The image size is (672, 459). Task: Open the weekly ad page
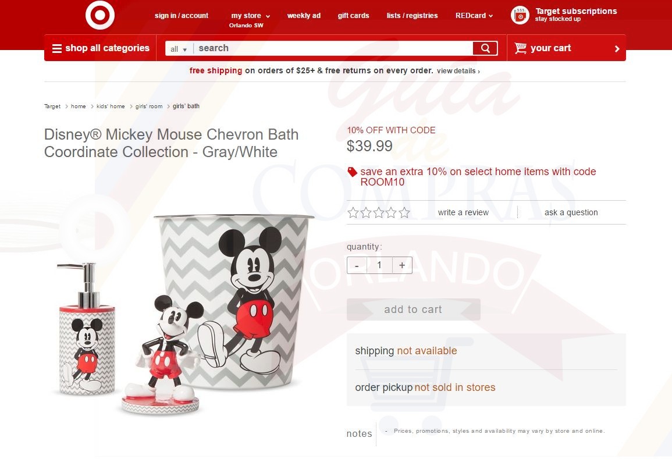tap(304, 16)
